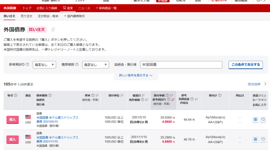Image resolution: width=270 pixels, height=150 pixels.
Task: Click the paperclip icon beside 買い注文 heading
Action: click(53, 30)
